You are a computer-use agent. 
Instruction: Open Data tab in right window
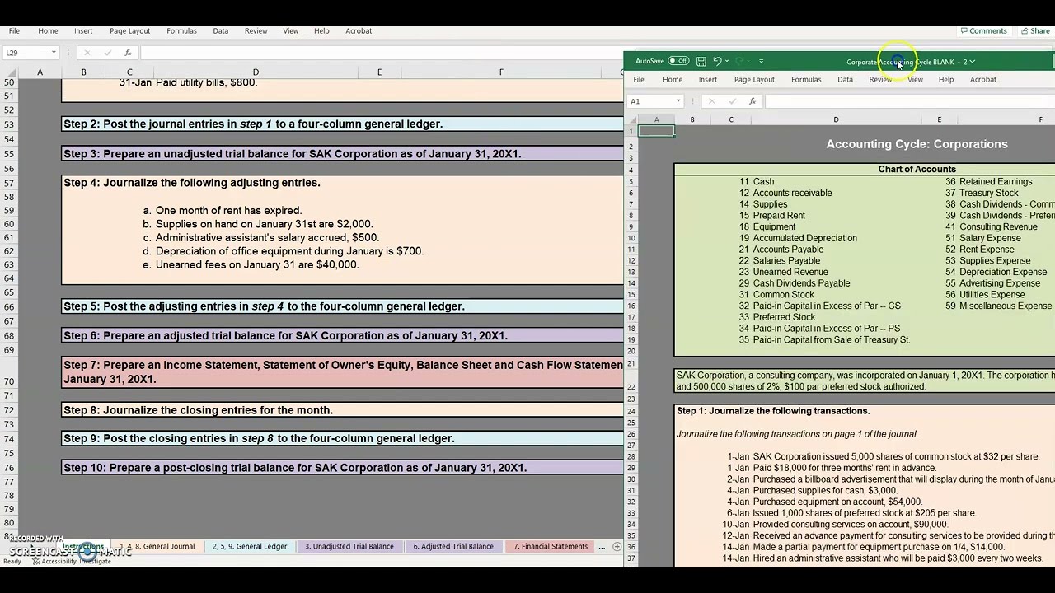coord(845,79)
